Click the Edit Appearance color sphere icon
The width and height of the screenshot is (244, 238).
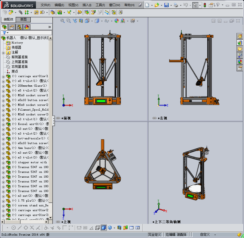click(116, 21)
